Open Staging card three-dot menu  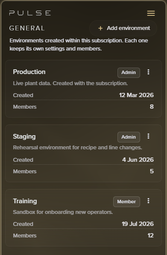click(x=148, y=136)
